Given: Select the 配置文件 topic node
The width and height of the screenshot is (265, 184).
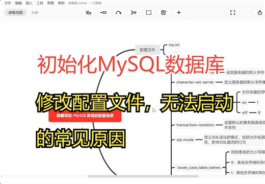Looking at the screenshot, I should 147,50.
